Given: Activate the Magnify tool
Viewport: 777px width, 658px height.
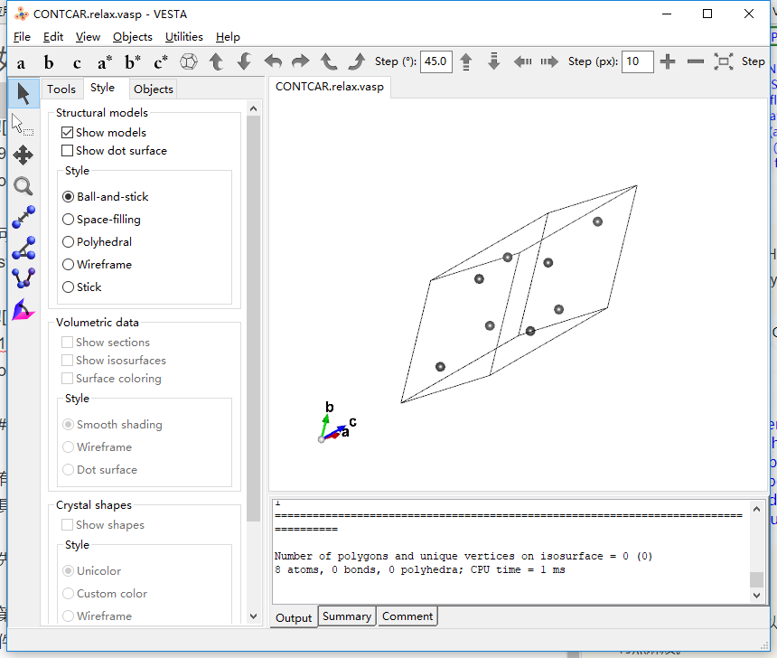Looking at the screenshot, I should (x=23, y=186).
